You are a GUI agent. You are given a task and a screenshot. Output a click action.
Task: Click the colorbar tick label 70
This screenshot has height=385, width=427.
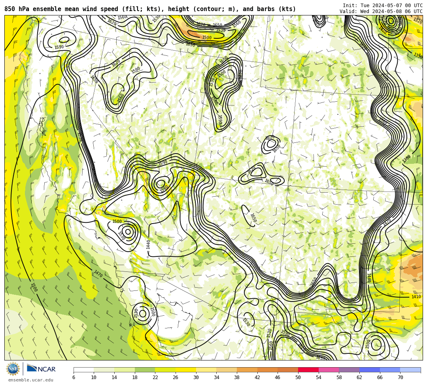[x=400, y=377]
